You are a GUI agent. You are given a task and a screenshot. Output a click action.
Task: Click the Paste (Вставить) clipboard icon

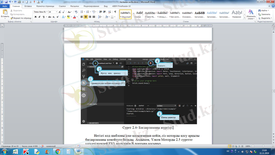coord(5,12)
